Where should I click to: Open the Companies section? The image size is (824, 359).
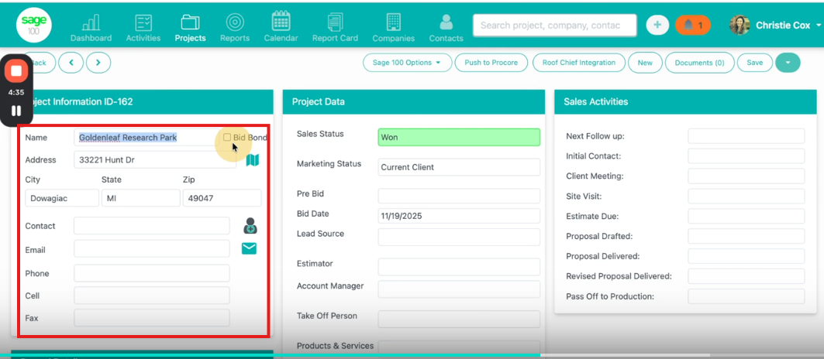[x=394, y=29]
